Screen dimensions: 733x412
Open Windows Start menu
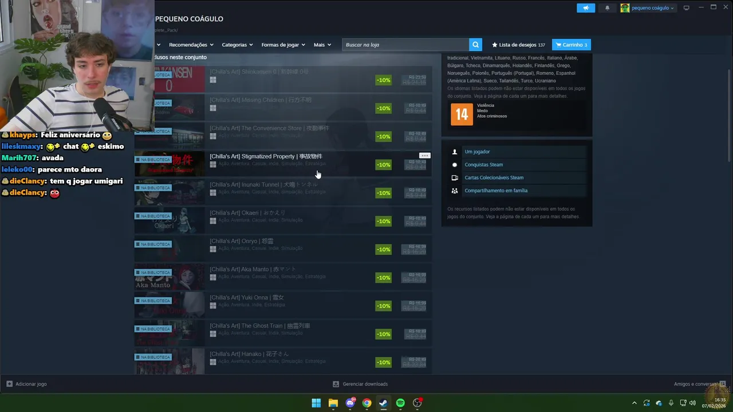coord(316,403)
